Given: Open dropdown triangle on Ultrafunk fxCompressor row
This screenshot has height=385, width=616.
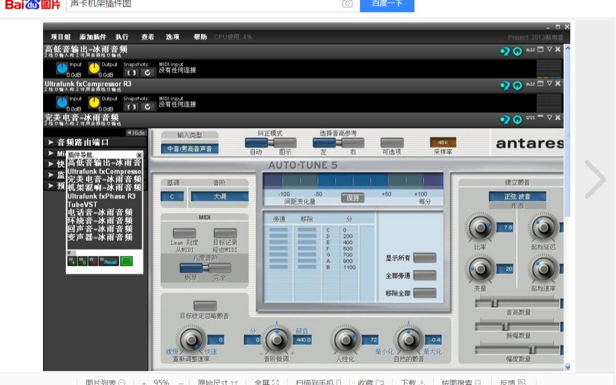Looking at the screenshot, I should pos(550,84).
